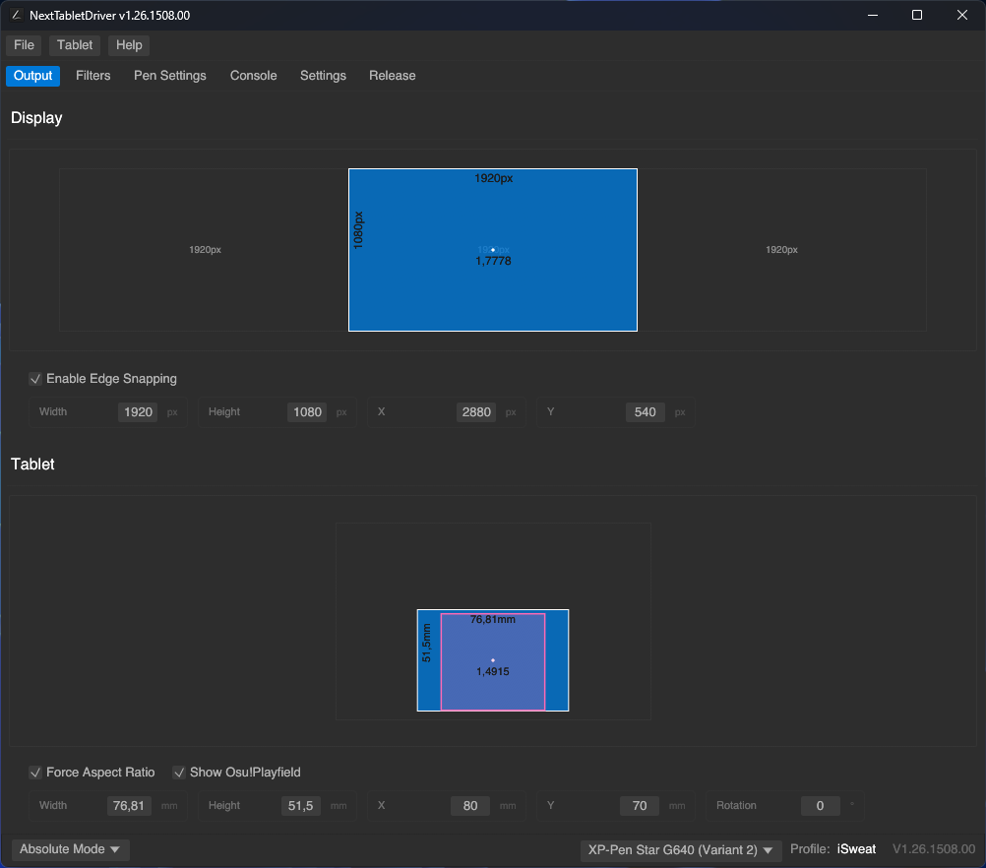Toggle Show Osu!Playfield checkbox
The image size is (986, 868).
coord(179,773)
